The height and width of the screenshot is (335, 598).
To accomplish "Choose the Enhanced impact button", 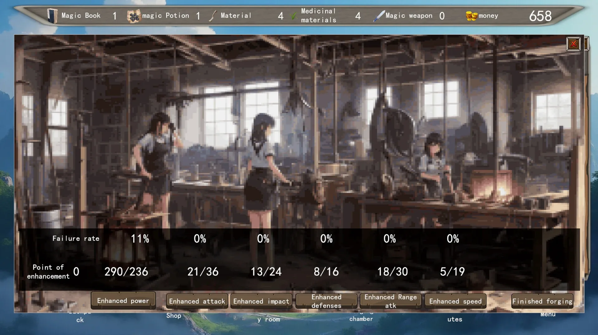I will 261,301.
